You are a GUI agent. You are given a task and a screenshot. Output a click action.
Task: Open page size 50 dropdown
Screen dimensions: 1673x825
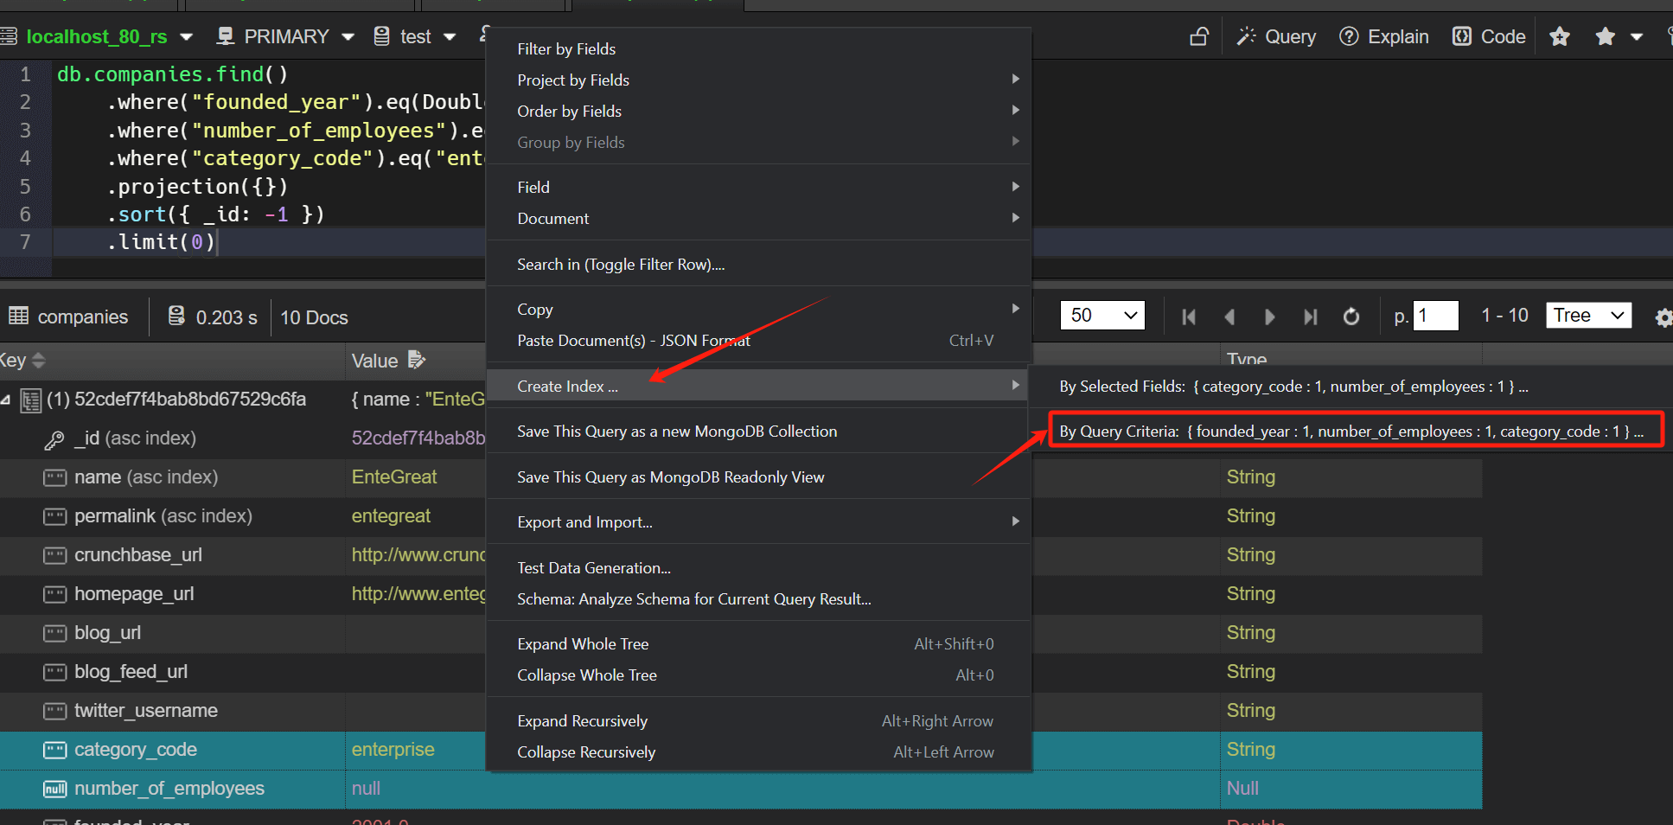[x=1102, y=316]
